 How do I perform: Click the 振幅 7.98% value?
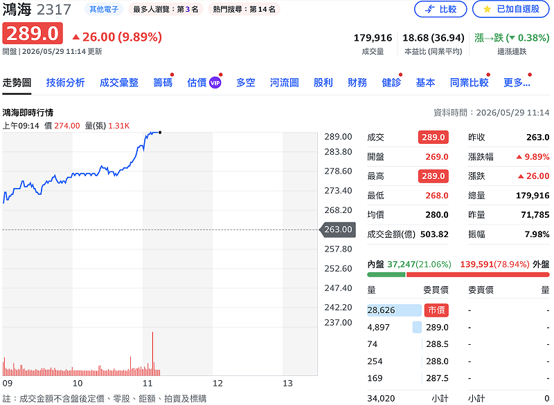[x=537, y=234]
